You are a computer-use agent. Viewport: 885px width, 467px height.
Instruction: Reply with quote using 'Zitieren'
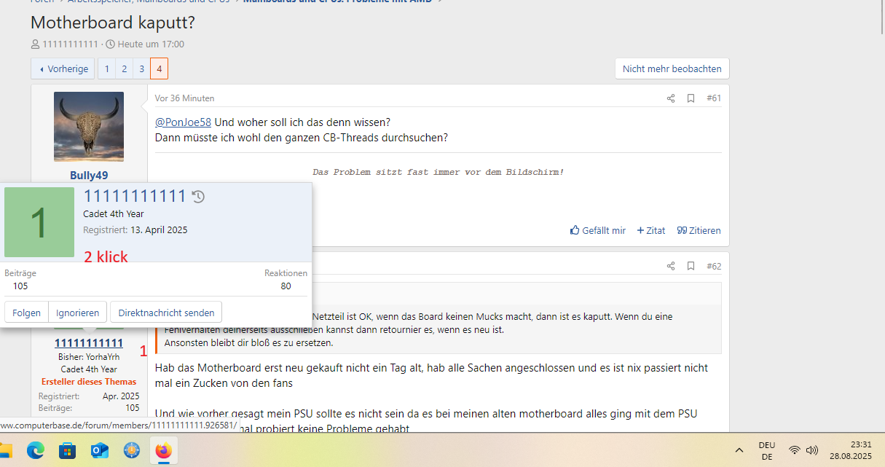point(699,230)
